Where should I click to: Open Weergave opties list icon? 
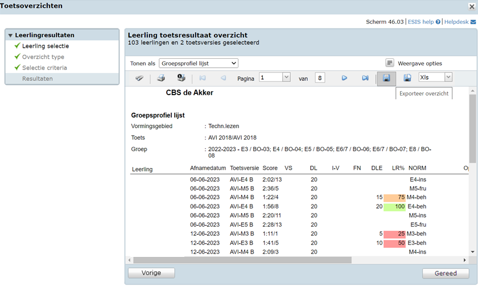coord(390,63)
